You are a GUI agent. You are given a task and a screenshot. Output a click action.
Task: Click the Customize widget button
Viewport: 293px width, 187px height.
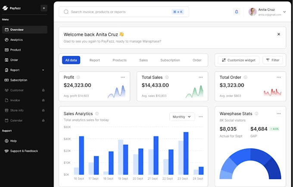point(239,60)
